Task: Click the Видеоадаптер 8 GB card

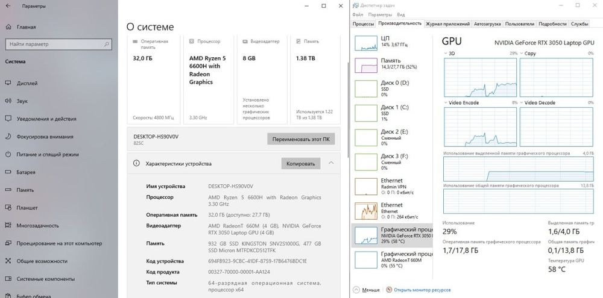Action: [x=262, y=79]
